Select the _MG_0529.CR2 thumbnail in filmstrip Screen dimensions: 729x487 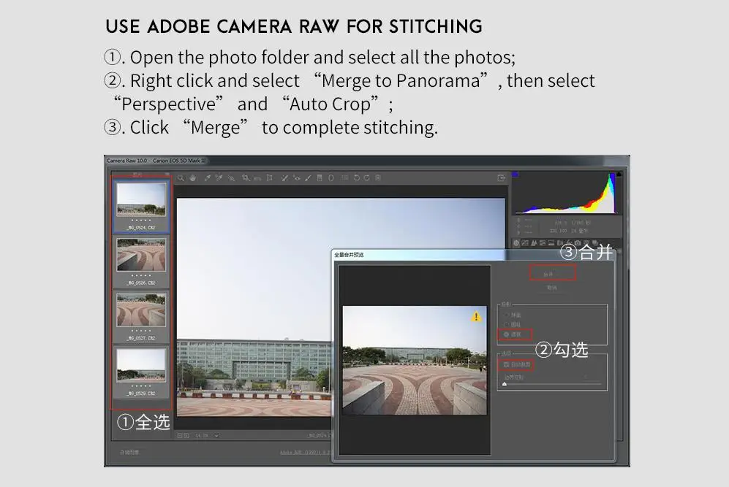point(141,371)
